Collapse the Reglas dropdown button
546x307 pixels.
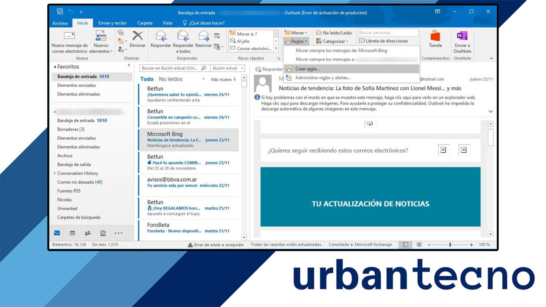(x=297, y=41)
